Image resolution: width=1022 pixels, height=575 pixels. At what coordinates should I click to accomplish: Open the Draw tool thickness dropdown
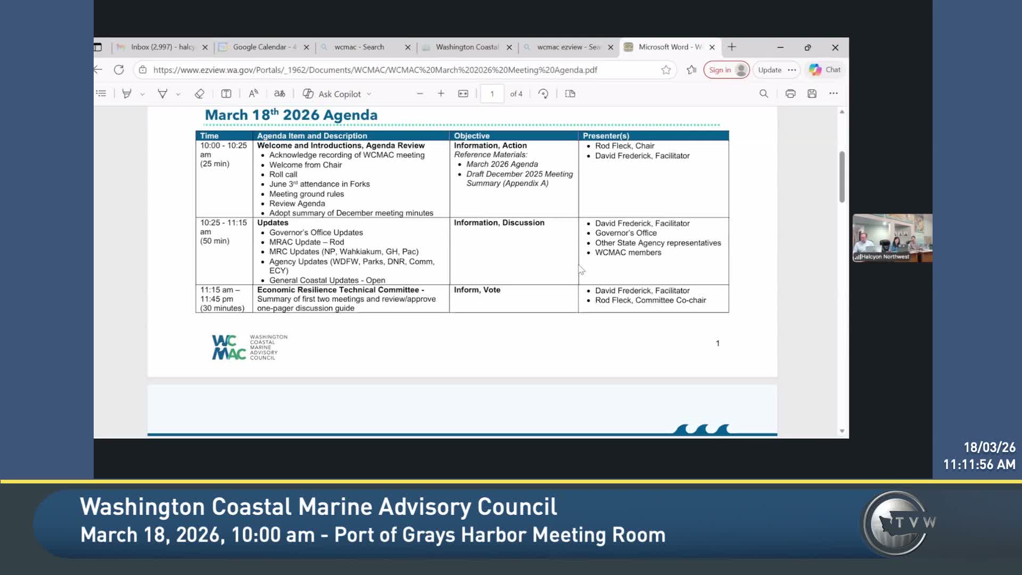pyautogui.click(x=177, y=93)
